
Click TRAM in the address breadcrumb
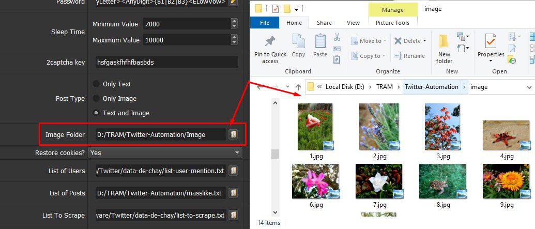[x=384, y=87]
